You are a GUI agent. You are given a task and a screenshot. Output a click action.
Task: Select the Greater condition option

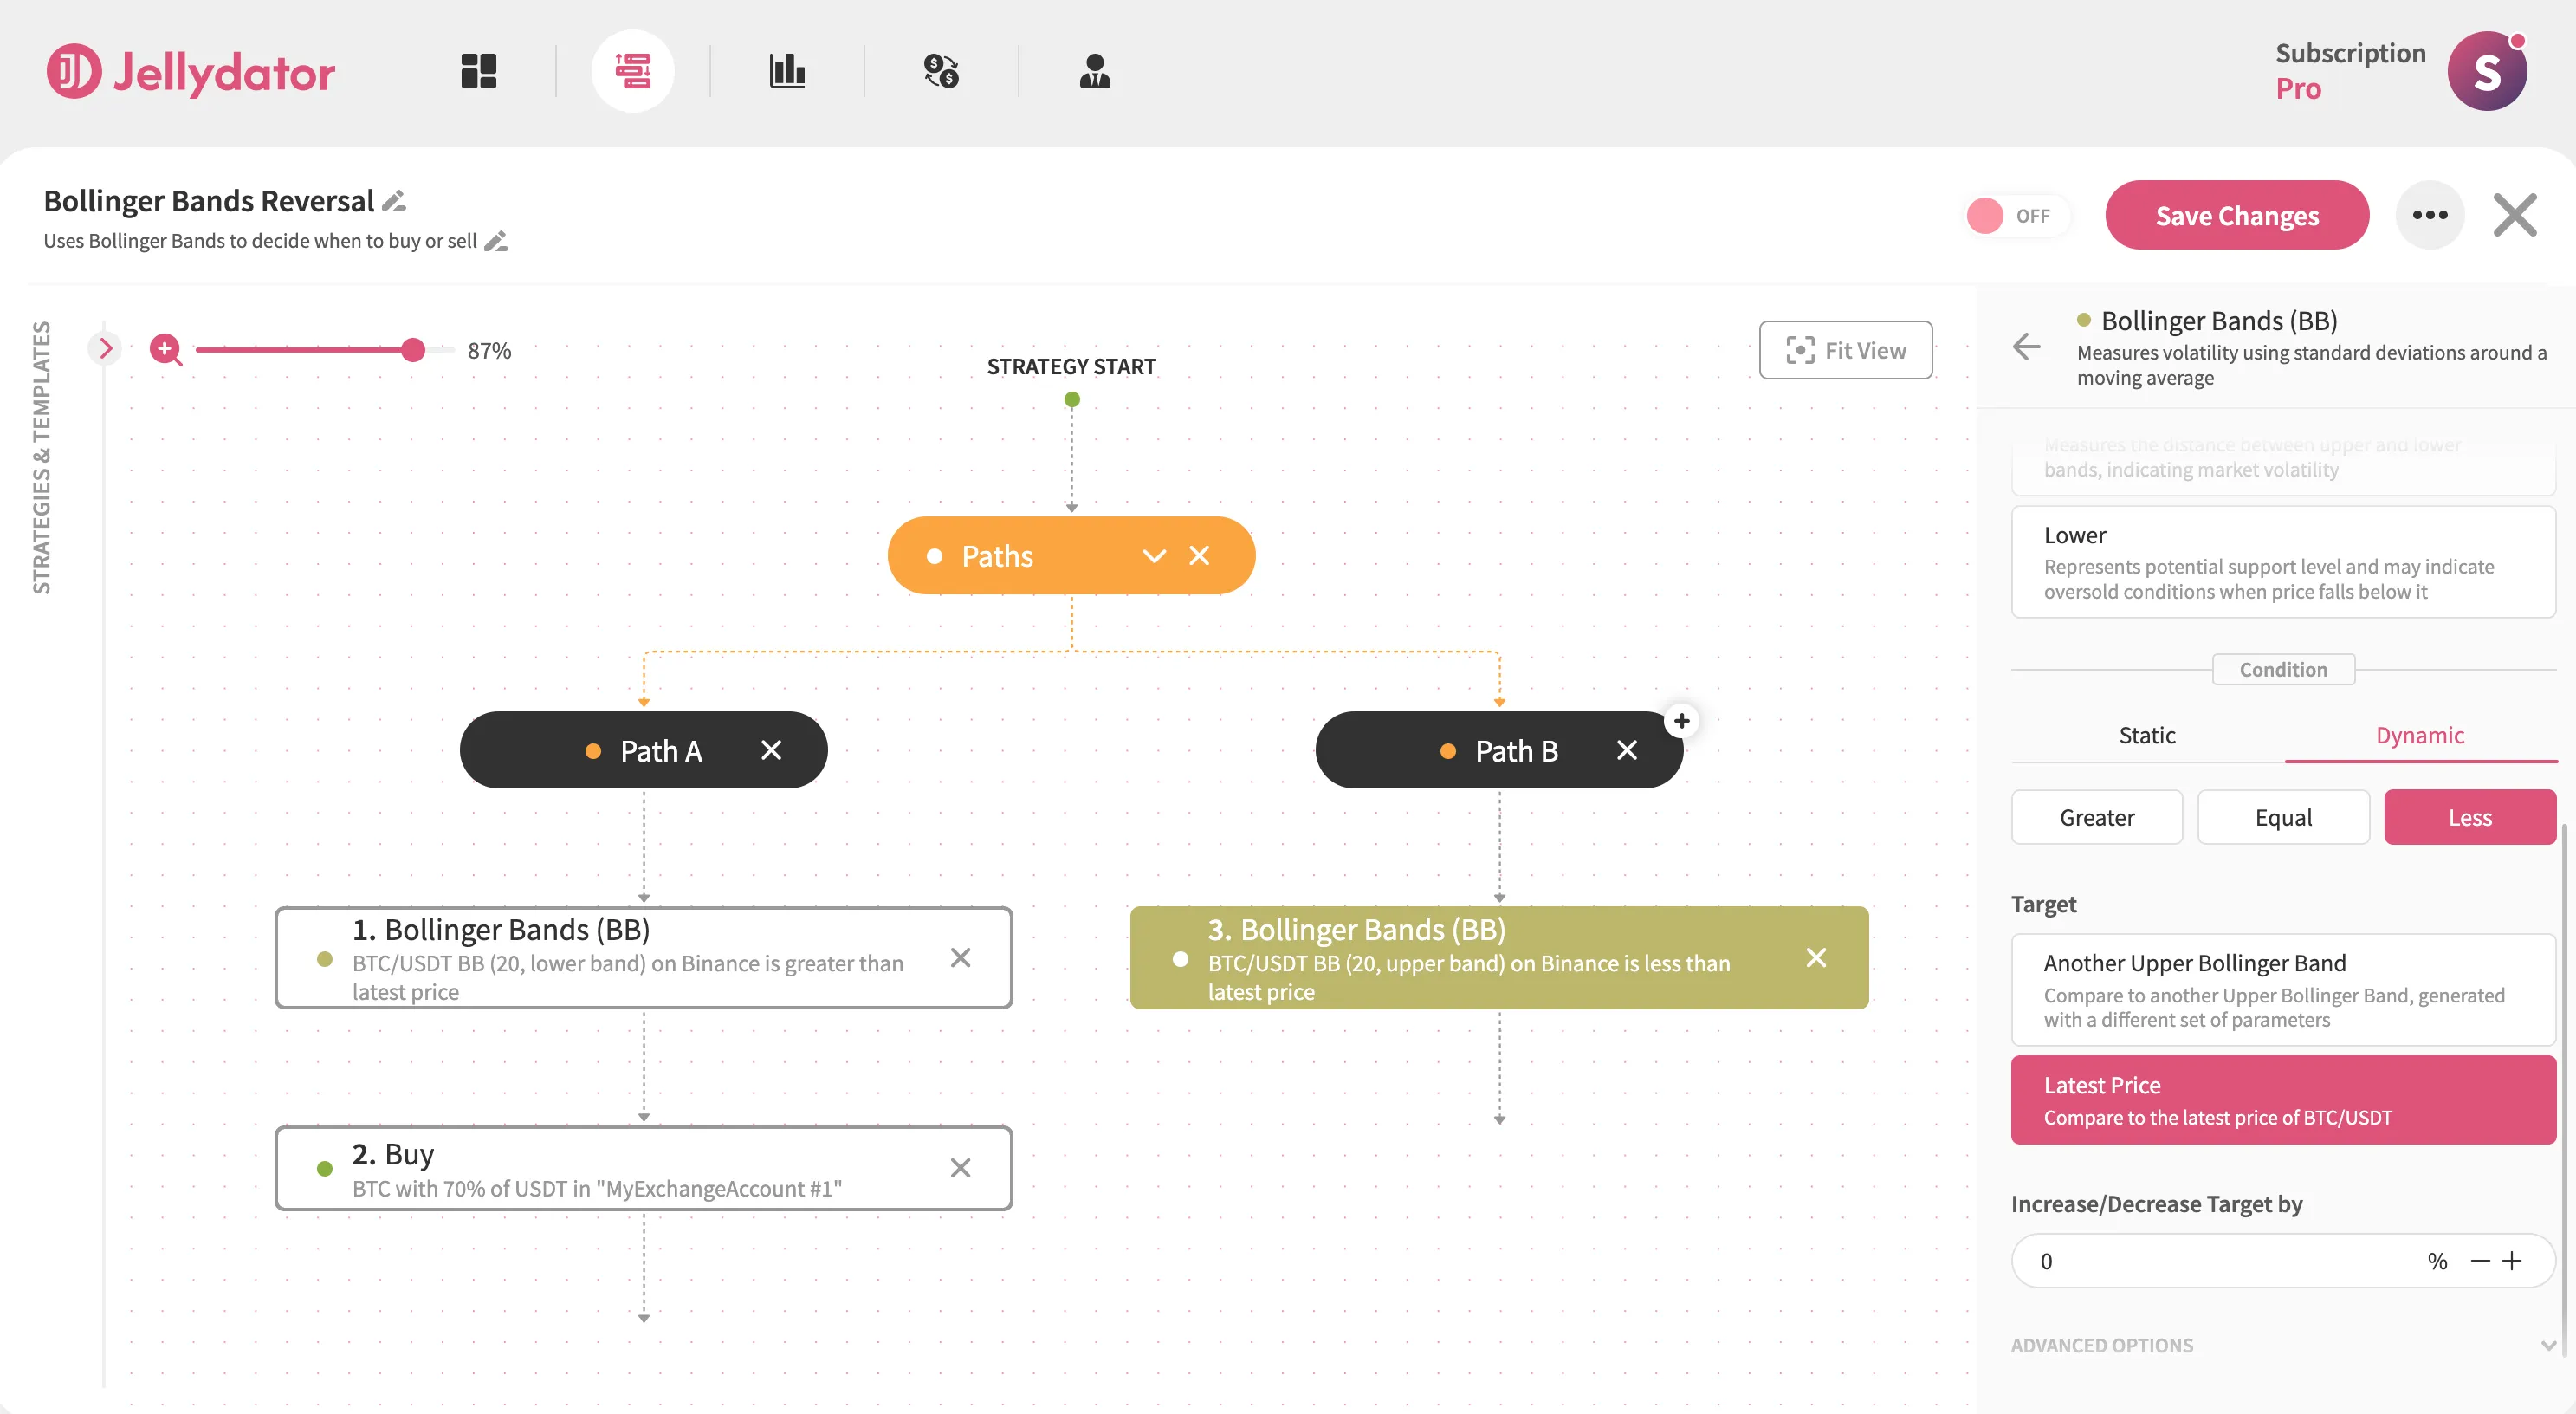(2096, 817)
